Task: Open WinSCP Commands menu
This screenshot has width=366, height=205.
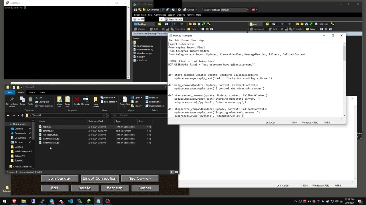Action: [160, 15]
